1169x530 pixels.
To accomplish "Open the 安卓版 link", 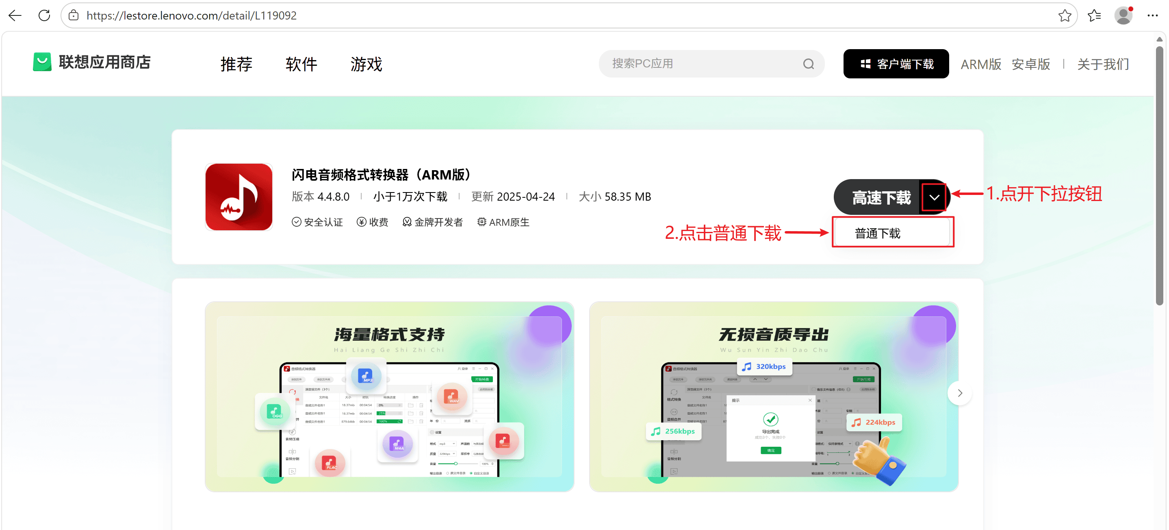I will coord(1030,65).
